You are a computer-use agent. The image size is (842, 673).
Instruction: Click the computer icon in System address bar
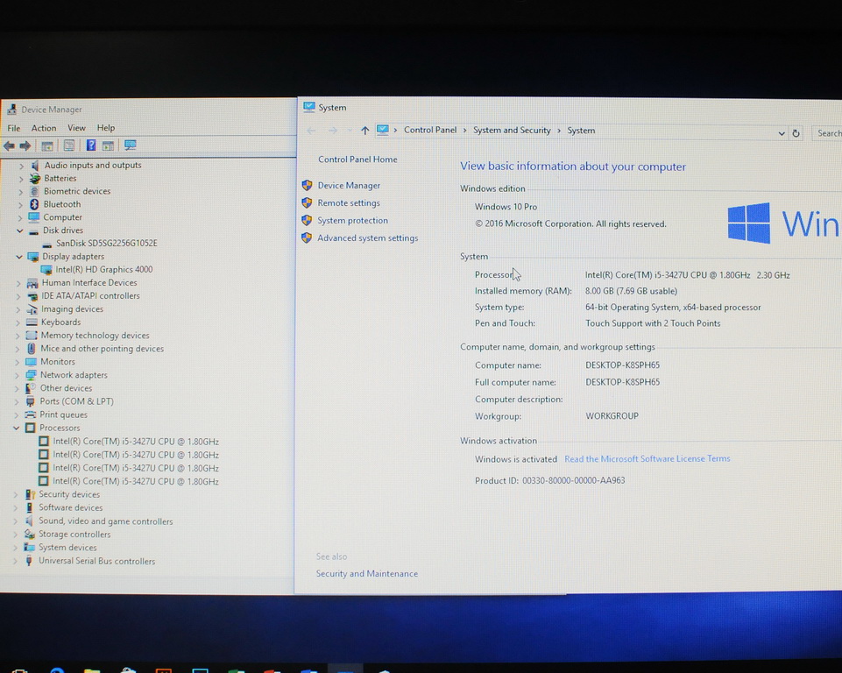point(382,130)
